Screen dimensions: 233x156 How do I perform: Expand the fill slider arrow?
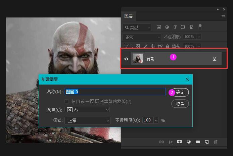pyautogui.click(x=199, y=46)
